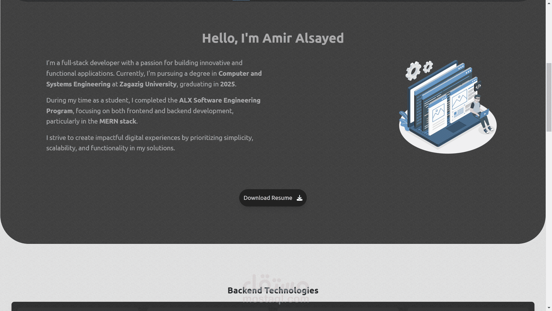Click the small gear icon in illustration
This screenshot has width=552, height=311.
pos(428,67)
